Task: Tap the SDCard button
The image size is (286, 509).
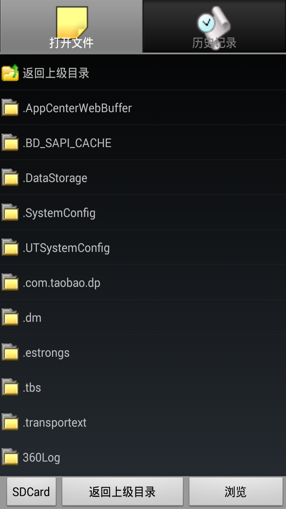Action: tap(31, 492)
